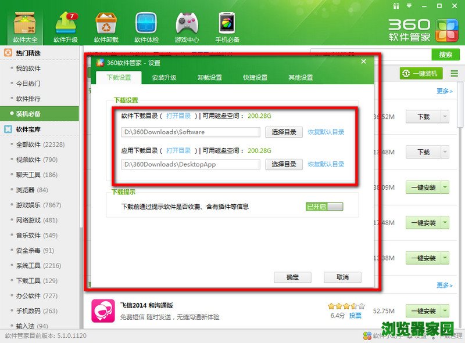Viewport: 465px width, 343px height.
Task: Expand dropdown arrow beside 飞信2014 一键安装 button
Action: [x=445, y=311]
